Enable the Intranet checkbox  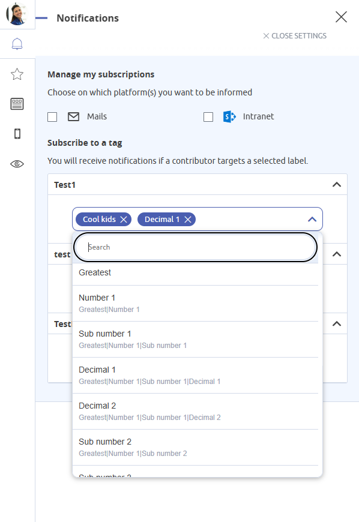[x=208, y=117]
